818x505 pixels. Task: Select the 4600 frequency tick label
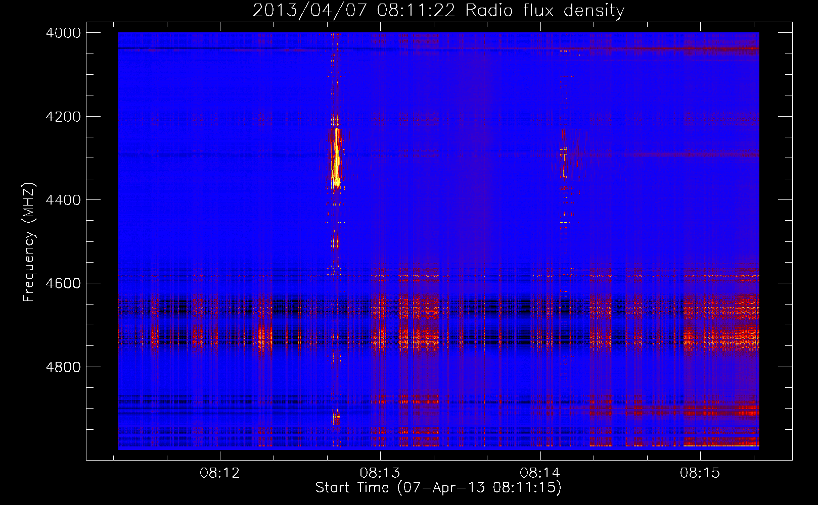pyautogui.click(x=63, y=283)
